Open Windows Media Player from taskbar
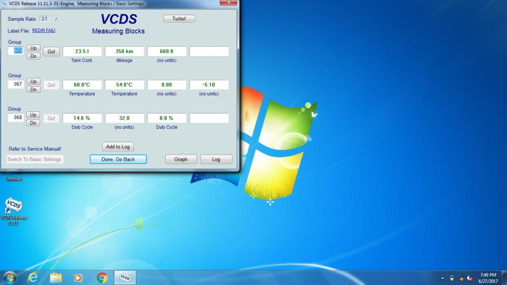507x285 pixels. coord(78,277)
